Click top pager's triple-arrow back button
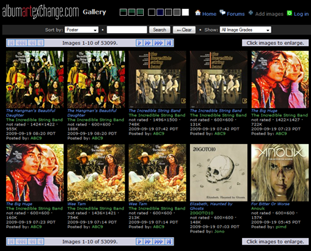 coord(21,43)
